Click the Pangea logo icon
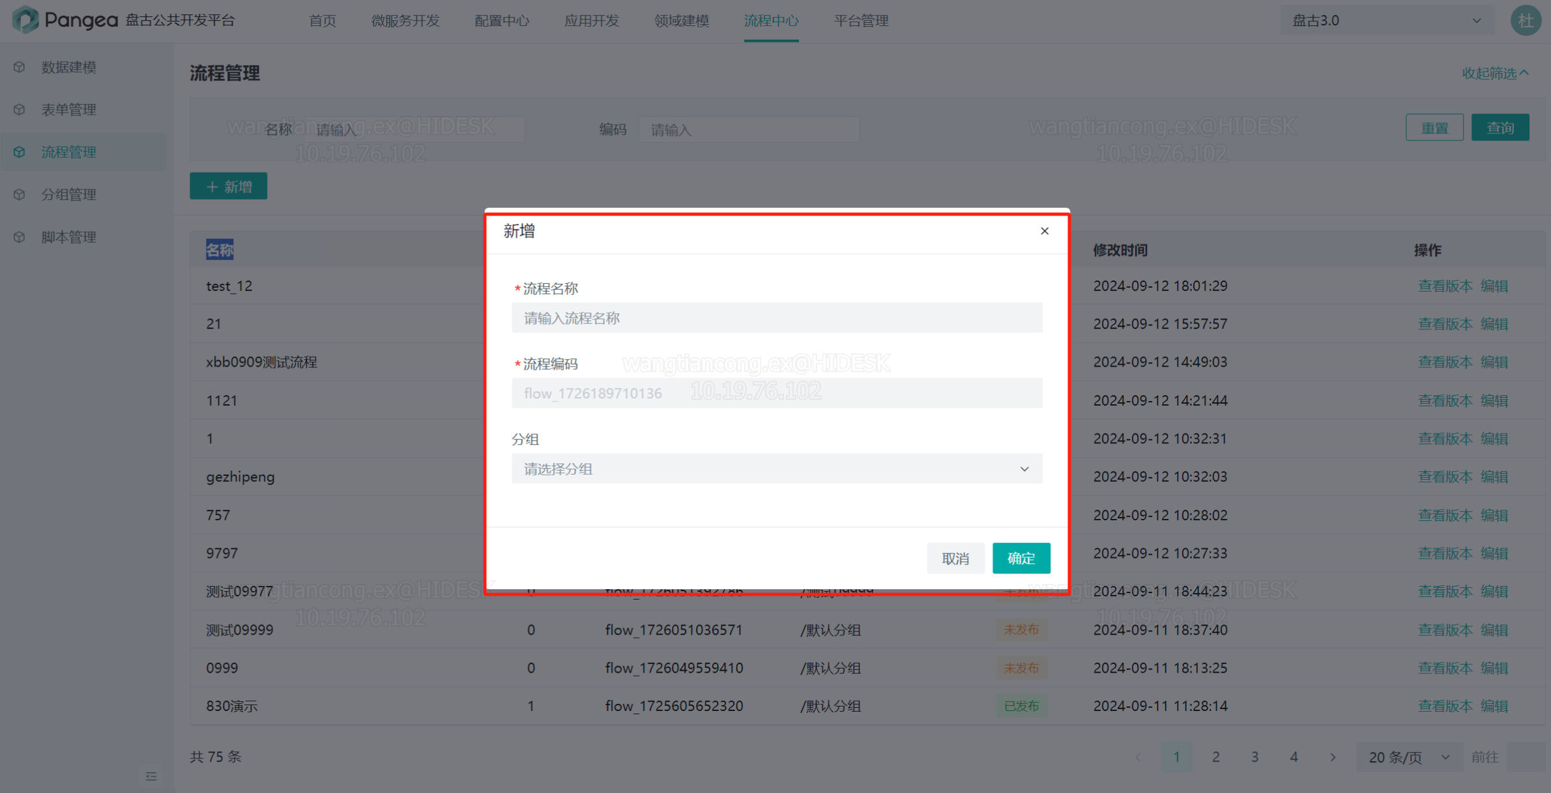This screenshot has height=793, width=1551. 25,20
